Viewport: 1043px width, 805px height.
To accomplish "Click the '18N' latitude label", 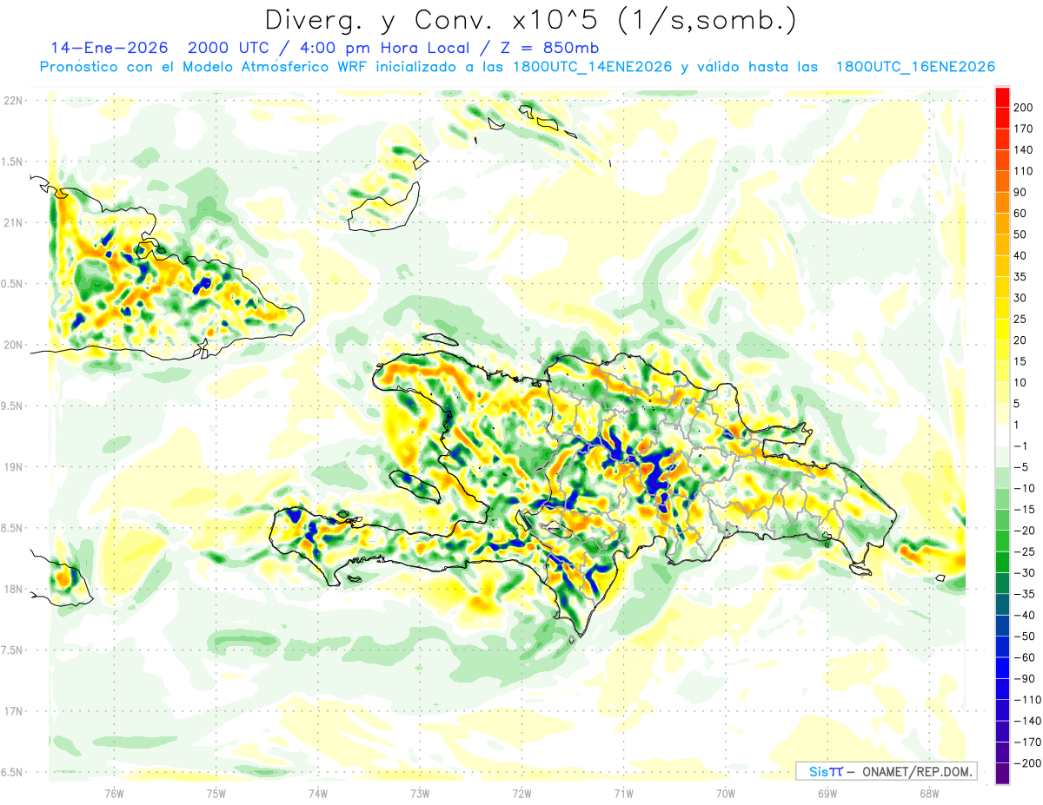I will click(x=13, y=589).
